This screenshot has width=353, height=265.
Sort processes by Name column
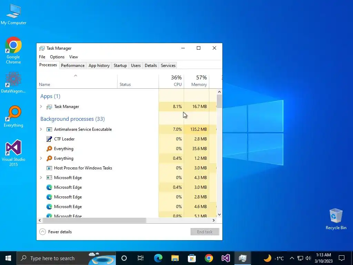(x=77, y=81)
